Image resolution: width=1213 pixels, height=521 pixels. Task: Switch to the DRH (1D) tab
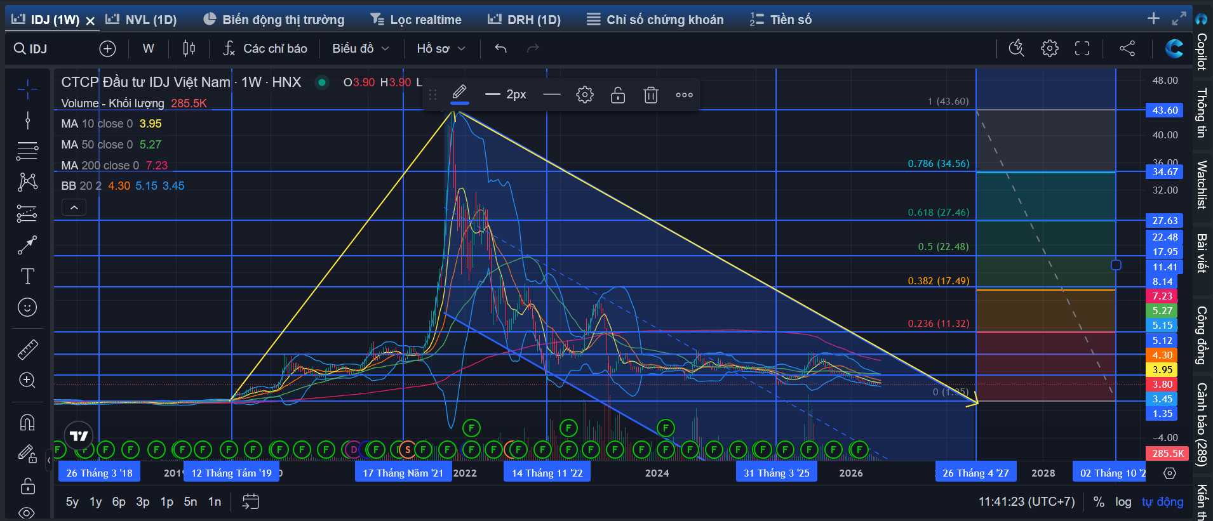point(524,20)
